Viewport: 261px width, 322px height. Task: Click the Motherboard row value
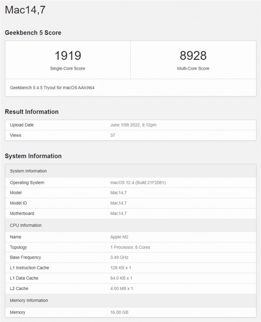tap(118, 214)
